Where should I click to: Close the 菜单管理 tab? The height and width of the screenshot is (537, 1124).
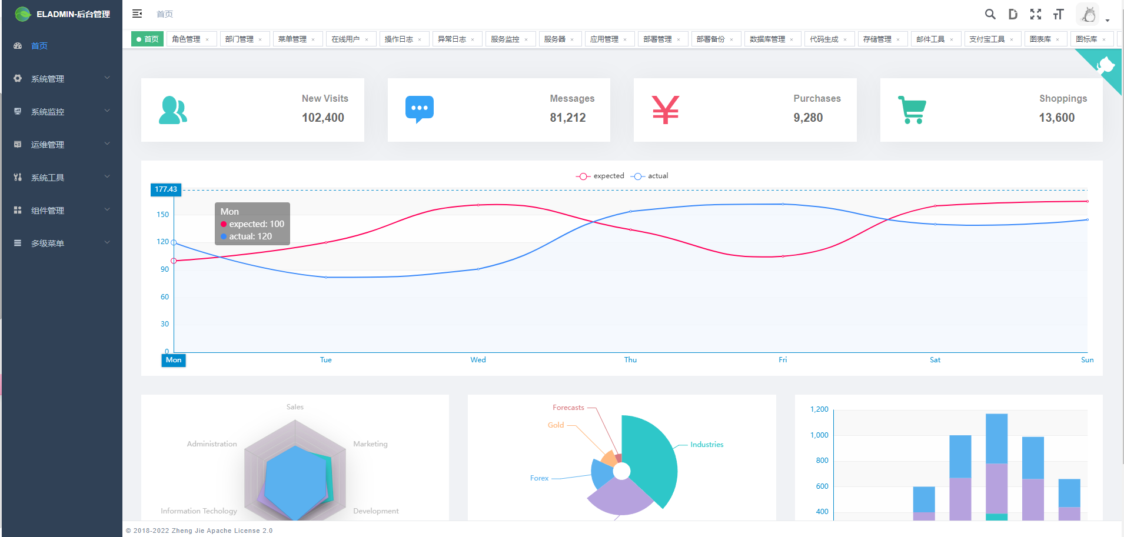click(x=313, y=39)
